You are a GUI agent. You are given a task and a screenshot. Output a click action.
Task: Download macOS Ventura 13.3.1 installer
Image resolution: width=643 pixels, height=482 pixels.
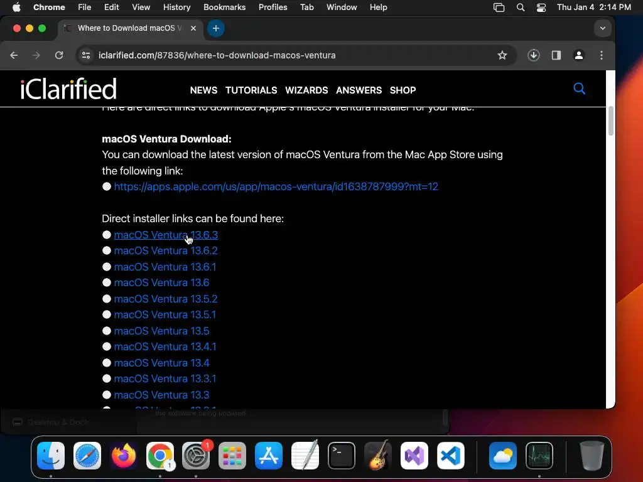[165, 378]
